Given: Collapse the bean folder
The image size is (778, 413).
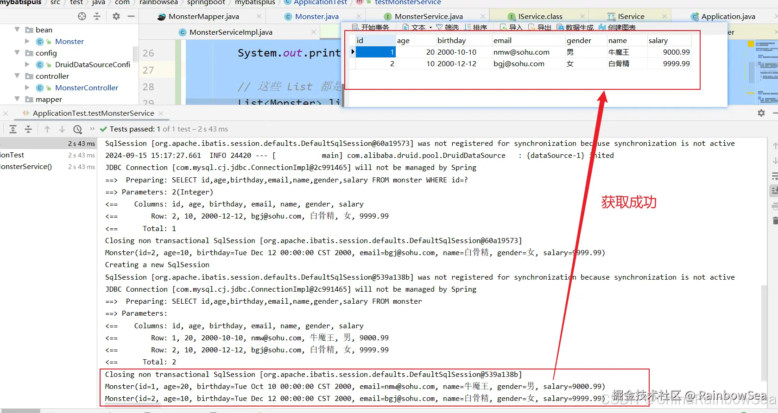Looking at the screenshot, I should point(17,30).
